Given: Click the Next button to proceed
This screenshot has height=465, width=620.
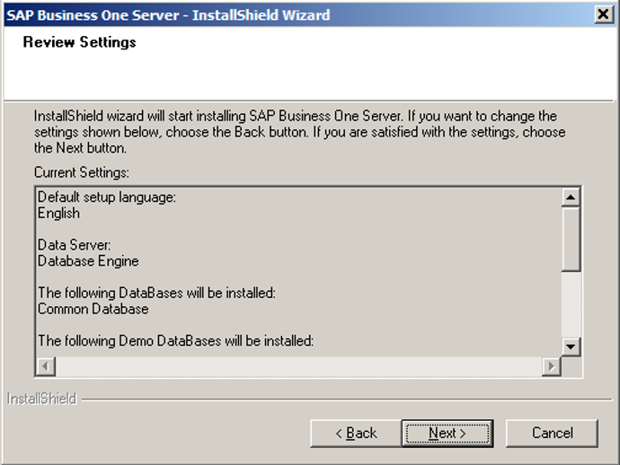Looking at the screenshot, I should pyautogui.click(x=447, y=434).
